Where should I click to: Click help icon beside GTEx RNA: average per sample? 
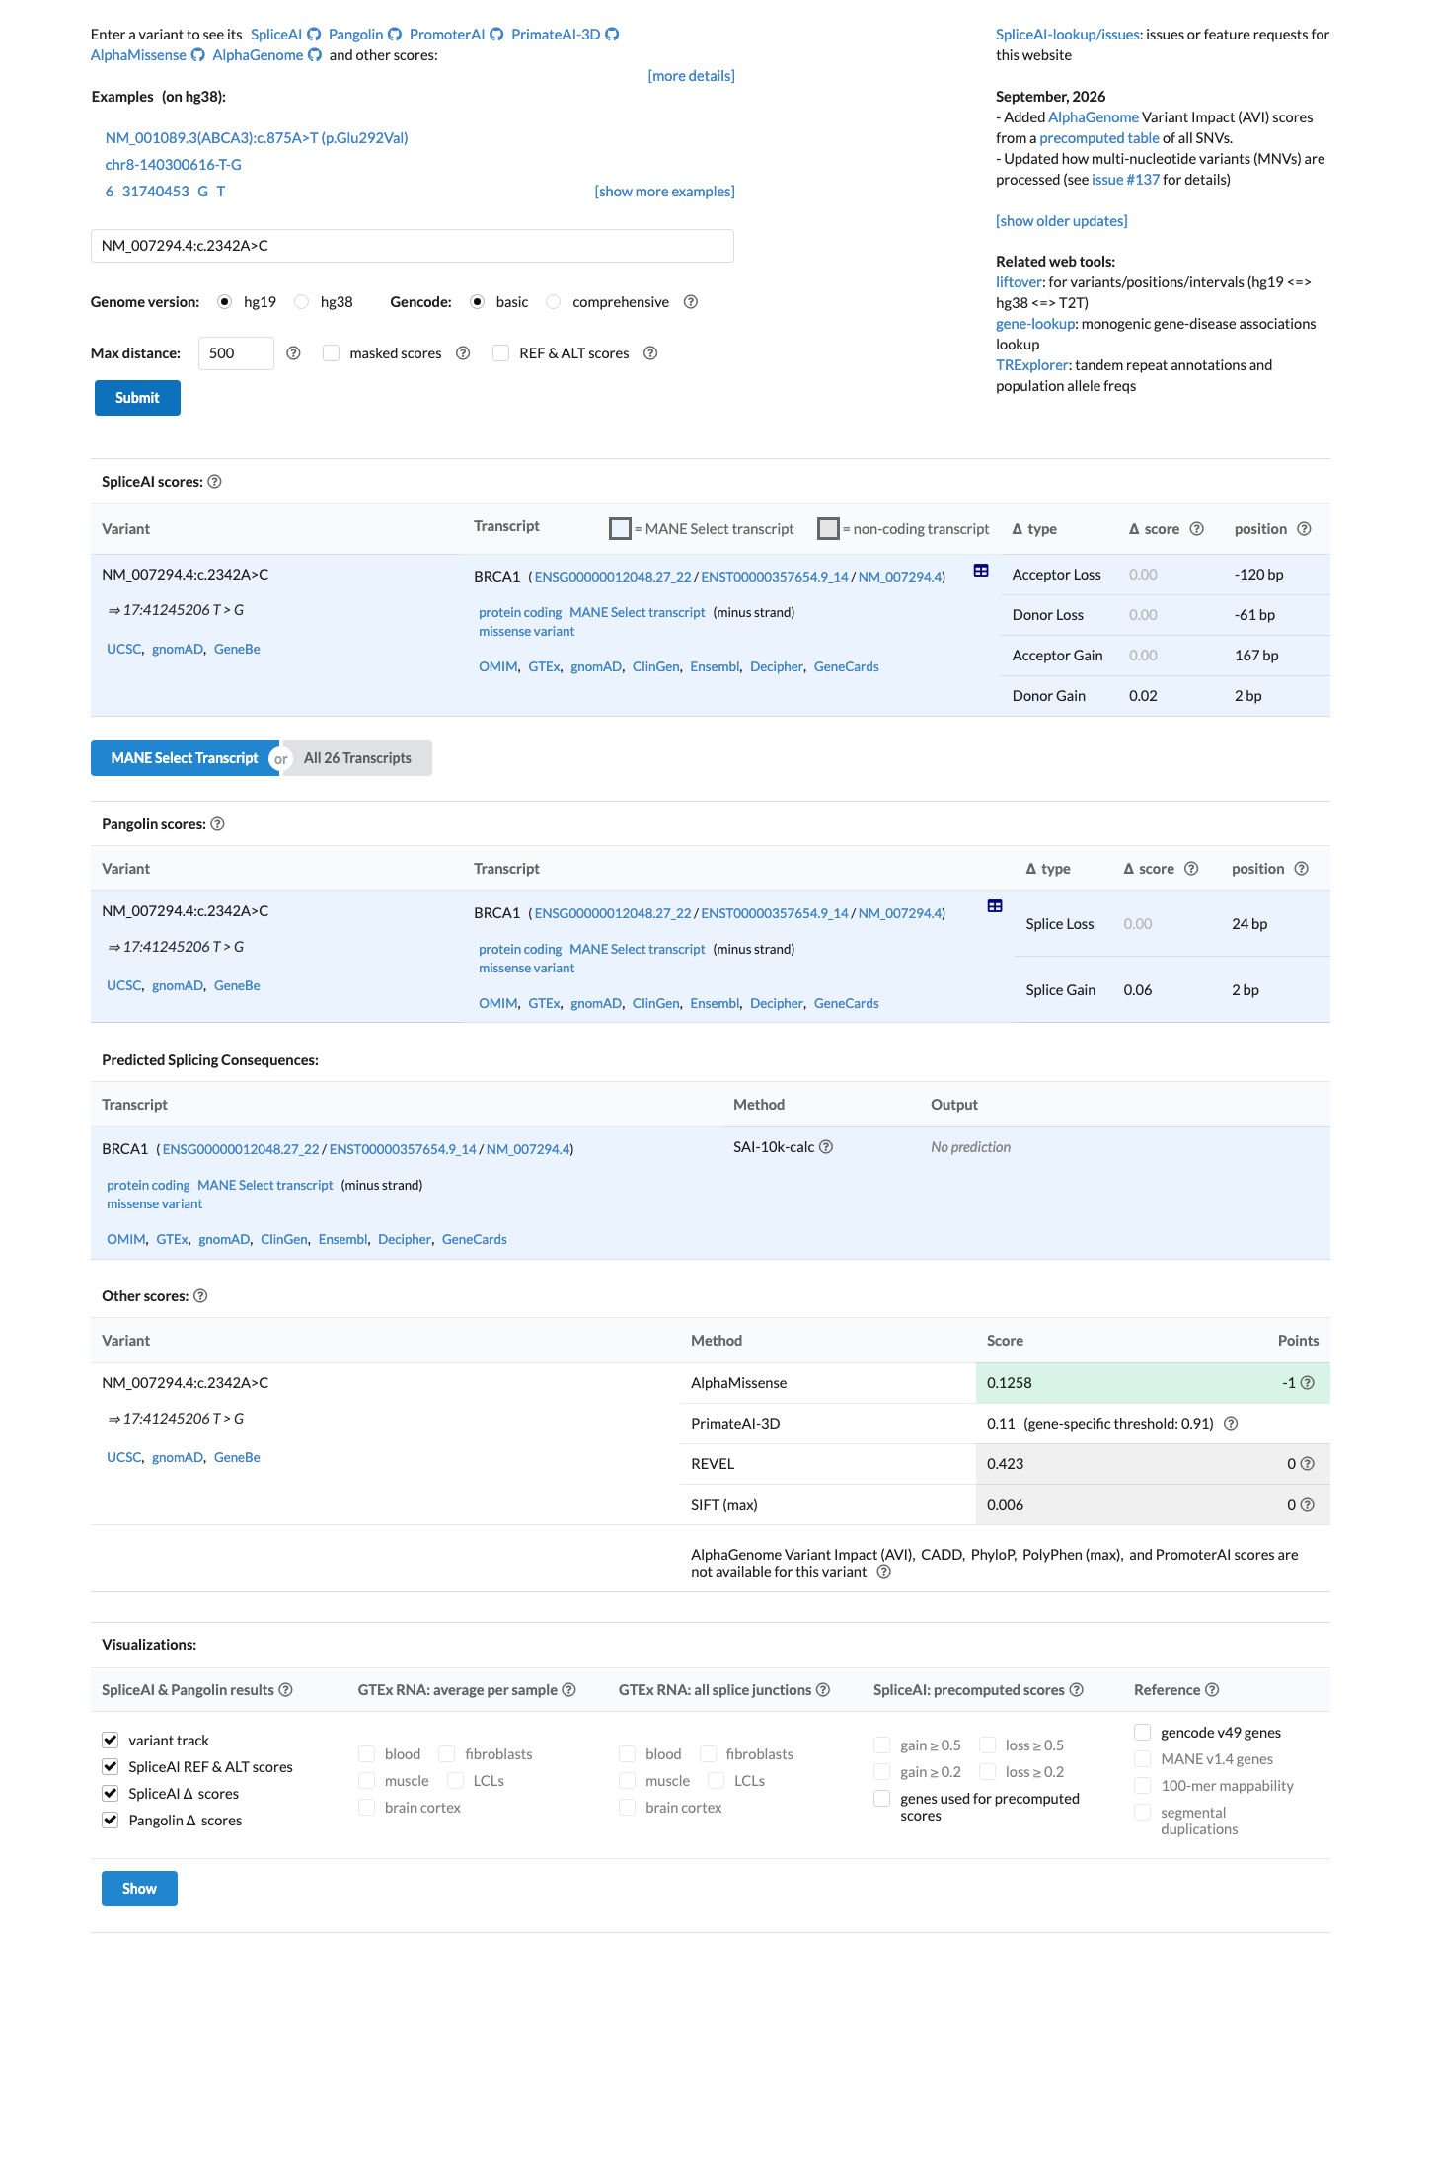568,1690
